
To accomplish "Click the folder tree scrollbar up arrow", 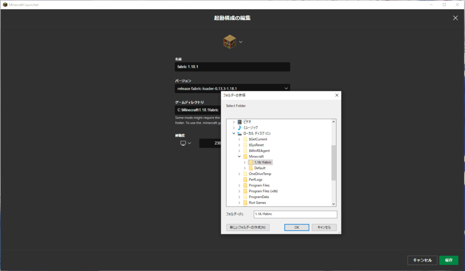I will point(334,122).
